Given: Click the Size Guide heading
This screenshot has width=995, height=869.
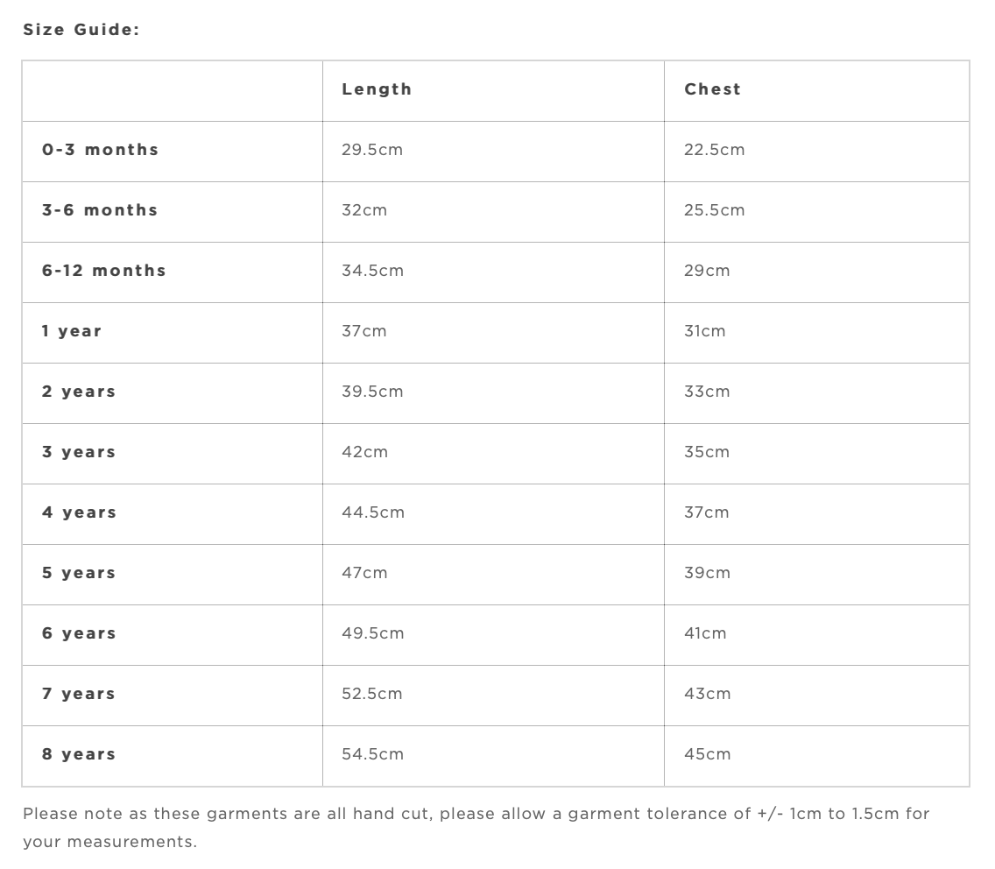Looking at the screenshot, I should coord(81,30).
